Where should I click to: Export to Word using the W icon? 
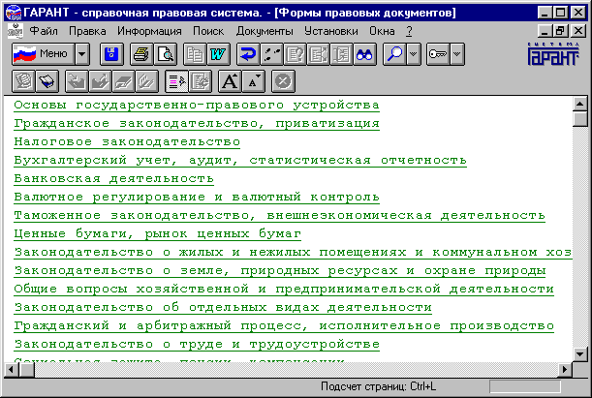218,54
